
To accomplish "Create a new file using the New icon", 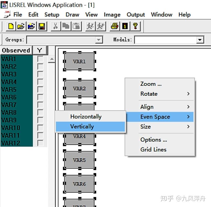I will [x=11, y=26].
